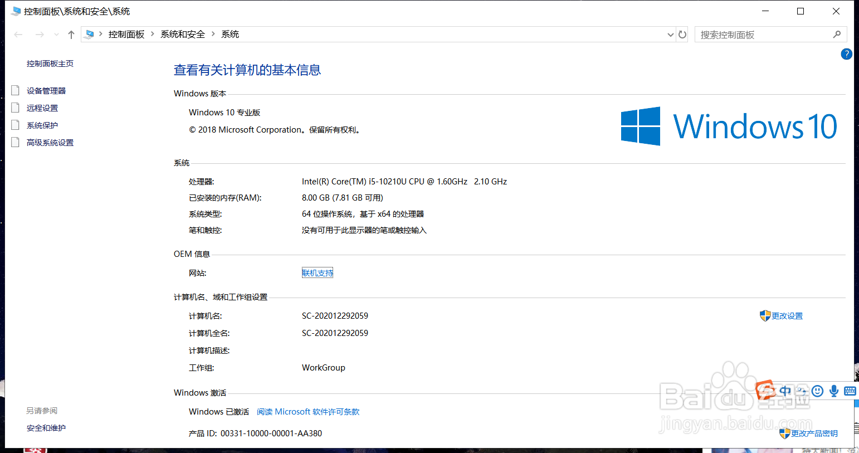Click the shield icon beside 系统保护
Image resolution: width=859 pixels, height=453 pixels.
pyautogui.click(x=16, y=125)
